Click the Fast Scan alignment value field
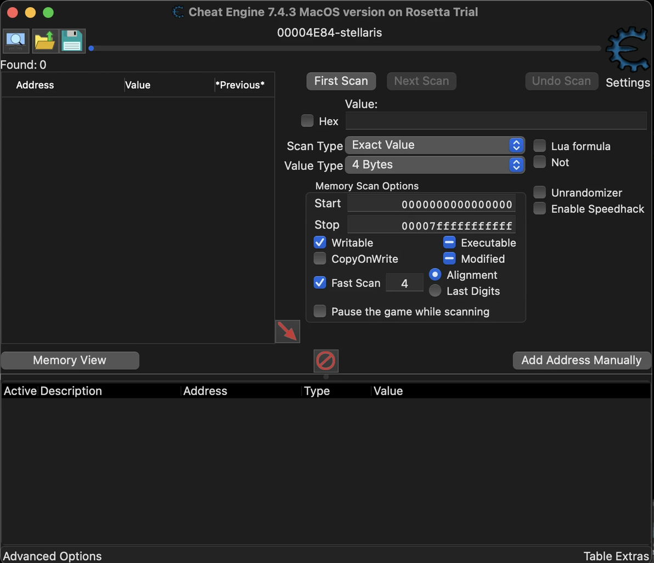Image resolution: width=654 pixels, height=563 pixels. click(x=404, y=283)
